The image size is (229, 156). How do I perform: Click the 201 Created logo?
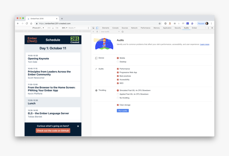point(75,40)
